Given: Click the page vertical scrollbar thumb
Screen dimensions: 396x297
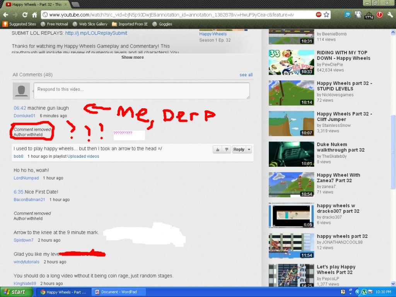Looking at the screenshot, I should click(x=393, y=153).
